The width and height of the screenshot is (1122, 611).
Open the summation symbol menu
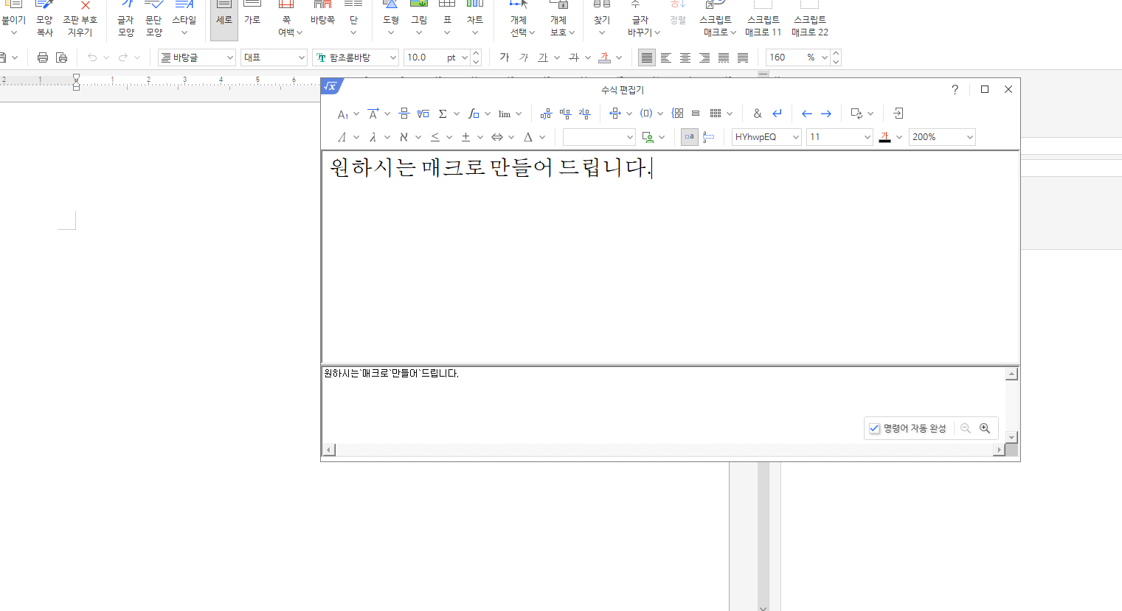click(x=443, y=114)
